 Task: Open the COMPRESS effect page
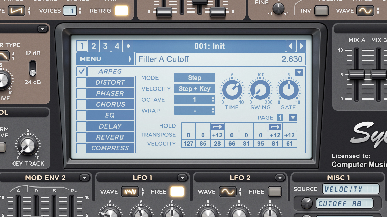click(x=111, y=148)
